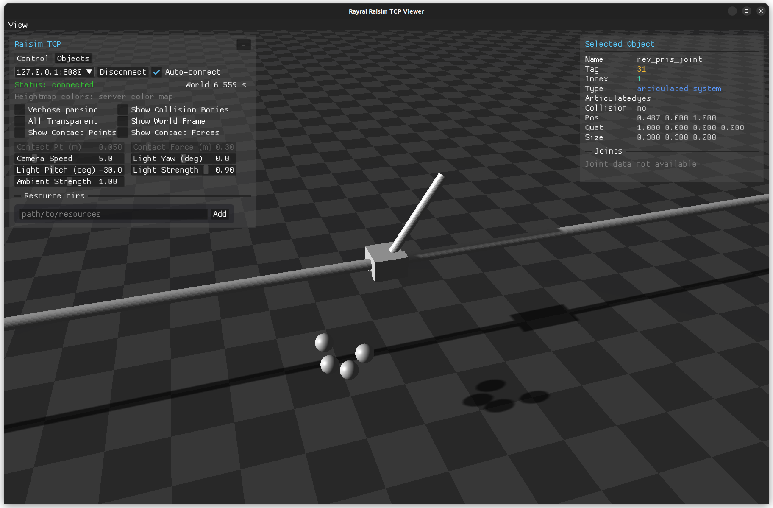Toggle All Transparent option
773x508 pixels.
coord(20,121)
